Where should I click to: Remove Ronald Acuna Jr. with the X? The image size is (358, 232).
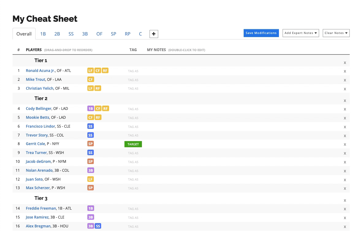point(345,71)
